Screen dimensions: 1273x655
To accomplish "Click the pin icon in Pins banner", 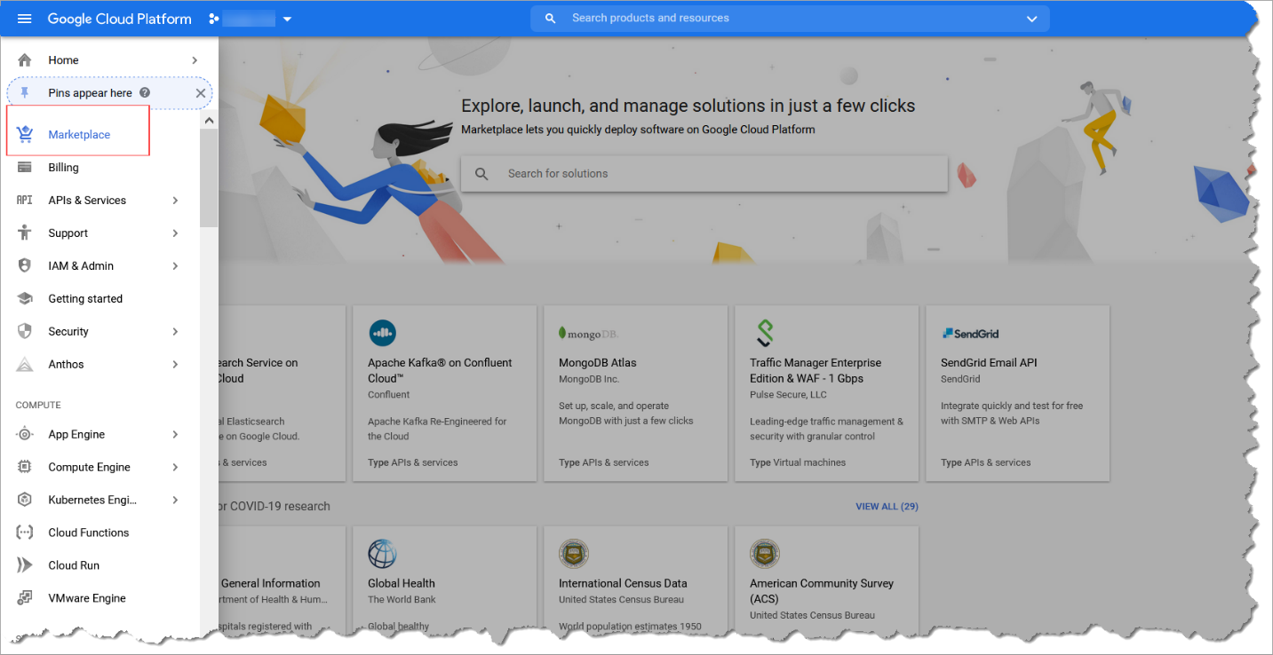I will coord(25,93).
